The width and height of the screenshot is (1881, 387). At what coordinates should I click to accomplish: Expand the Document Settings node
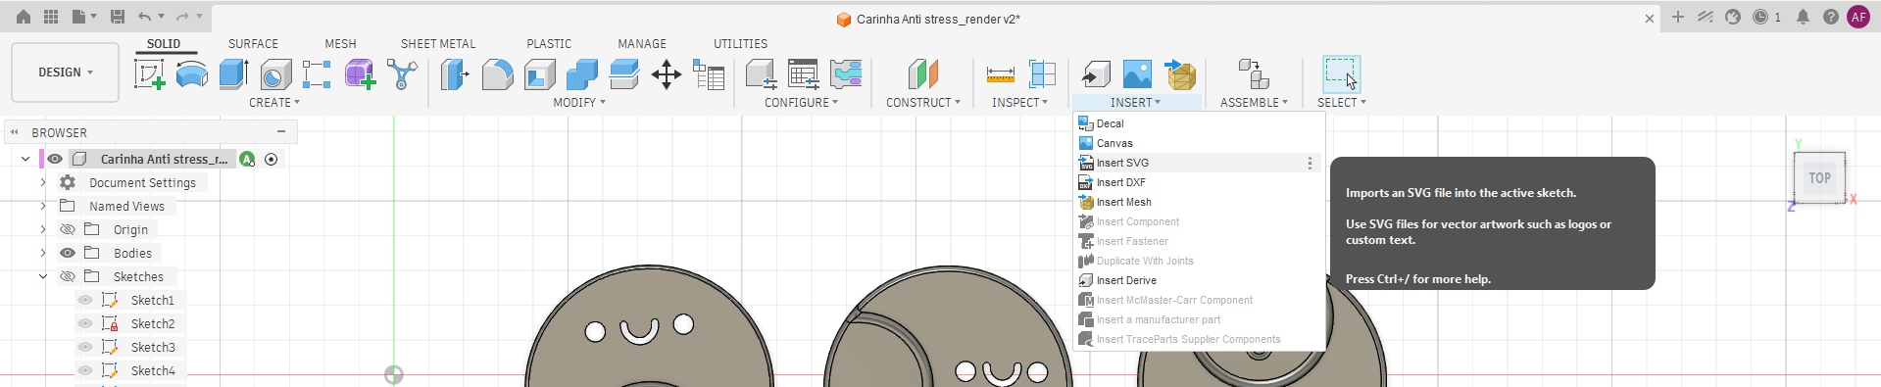pos(43,182)
